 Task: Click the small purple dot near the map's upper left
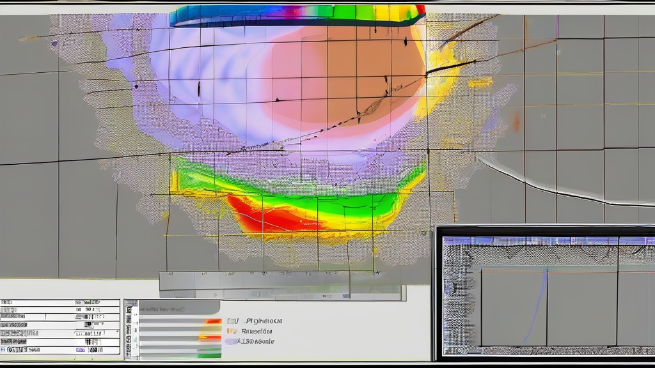click(54, 43)
